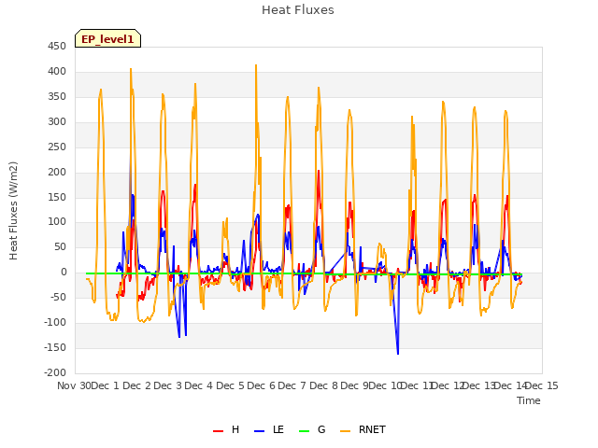The image size is (598, 448).
Task: Click the 450 y-axis tick label
Action: pyautogui.click(x=57, y=47)
